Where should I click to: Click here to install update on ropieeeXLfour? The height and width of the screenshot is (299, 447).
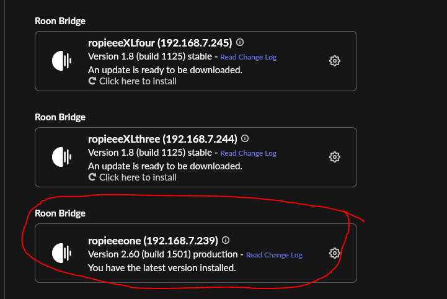(138, 81)
